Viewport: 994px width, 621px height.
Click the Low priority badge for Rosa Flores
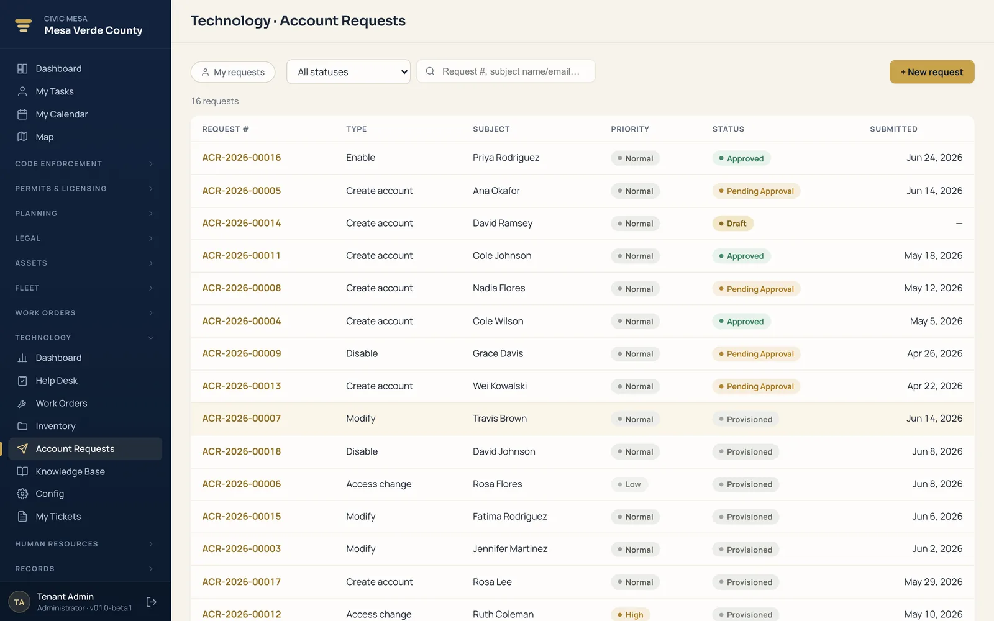tap(629, 484)
